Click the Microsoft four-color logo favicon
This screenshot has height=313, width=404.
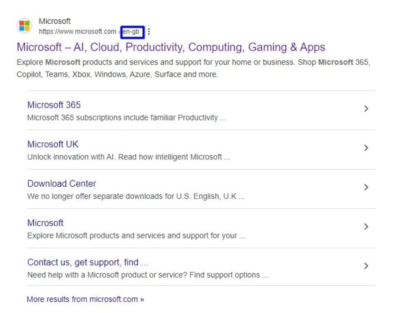[x=25, y=26]
